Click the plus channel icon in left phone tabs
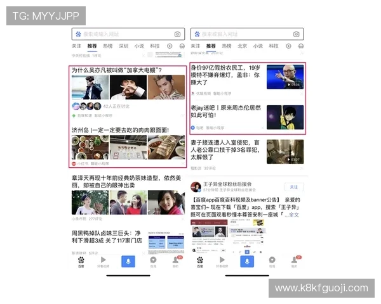The height and width of the screenshot is (304, 381). (x=170, y=46)
